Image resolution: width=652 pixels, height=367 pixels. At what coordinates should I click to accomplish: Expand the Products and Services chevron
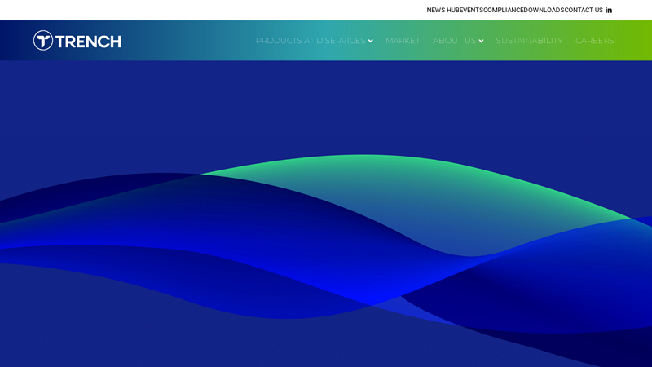(x=371, y=41)
